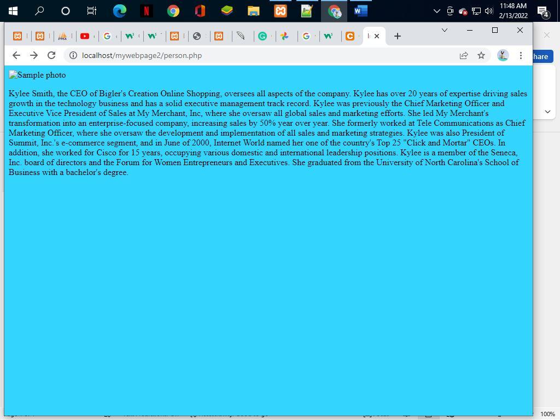Screen dimensions: 560x420
Task: Open a new browser tab
Action: point(397,36)
